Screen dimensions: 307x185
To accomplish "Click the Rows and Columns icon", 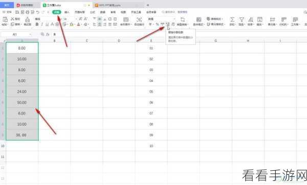I will click(x=283, y=19).
